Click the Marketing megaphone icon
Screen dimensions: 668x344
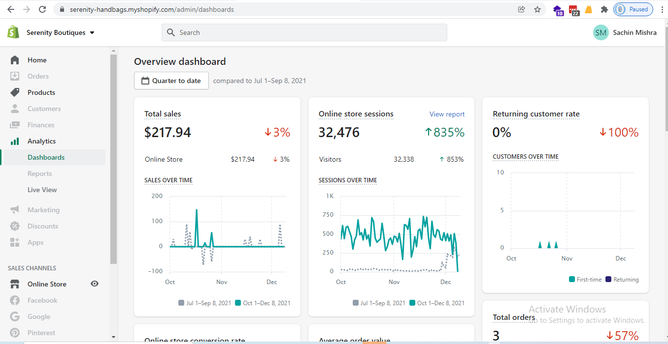[15, 210]
